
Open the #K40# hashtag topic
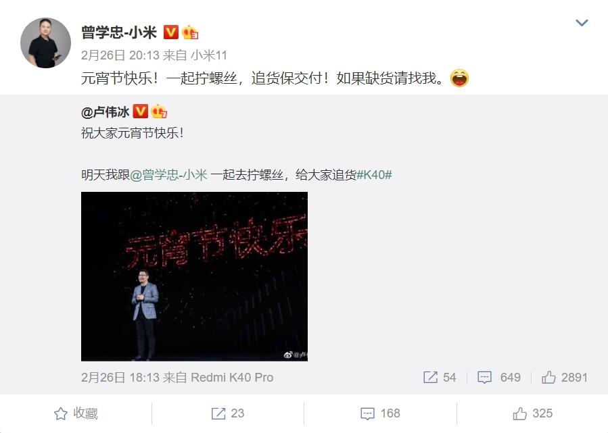(374, 175)
